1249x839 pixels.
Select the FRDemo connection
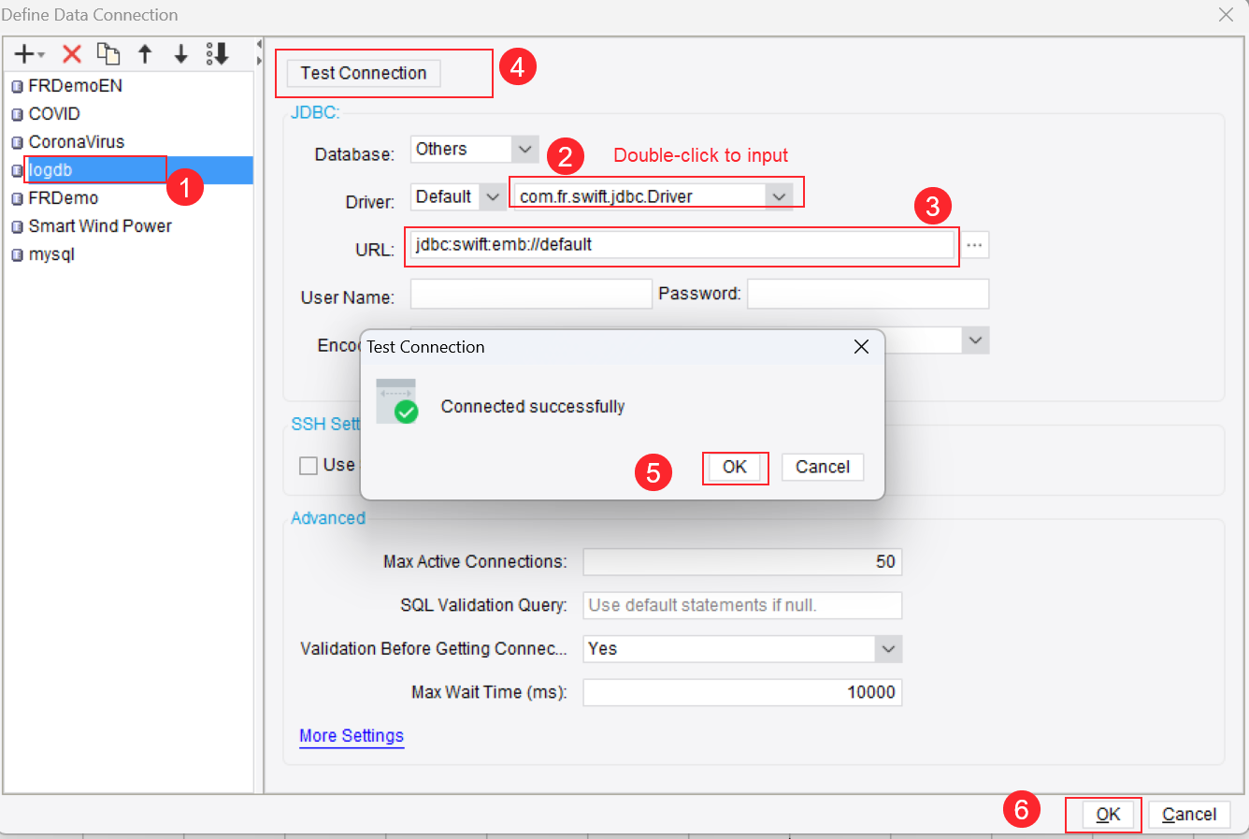[128, 198]
